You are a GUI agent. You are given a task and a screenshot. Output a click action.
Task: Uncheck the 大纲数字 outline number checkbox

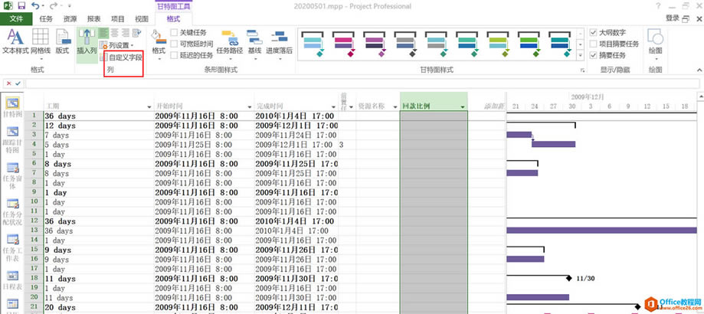(x=594, y=32)
